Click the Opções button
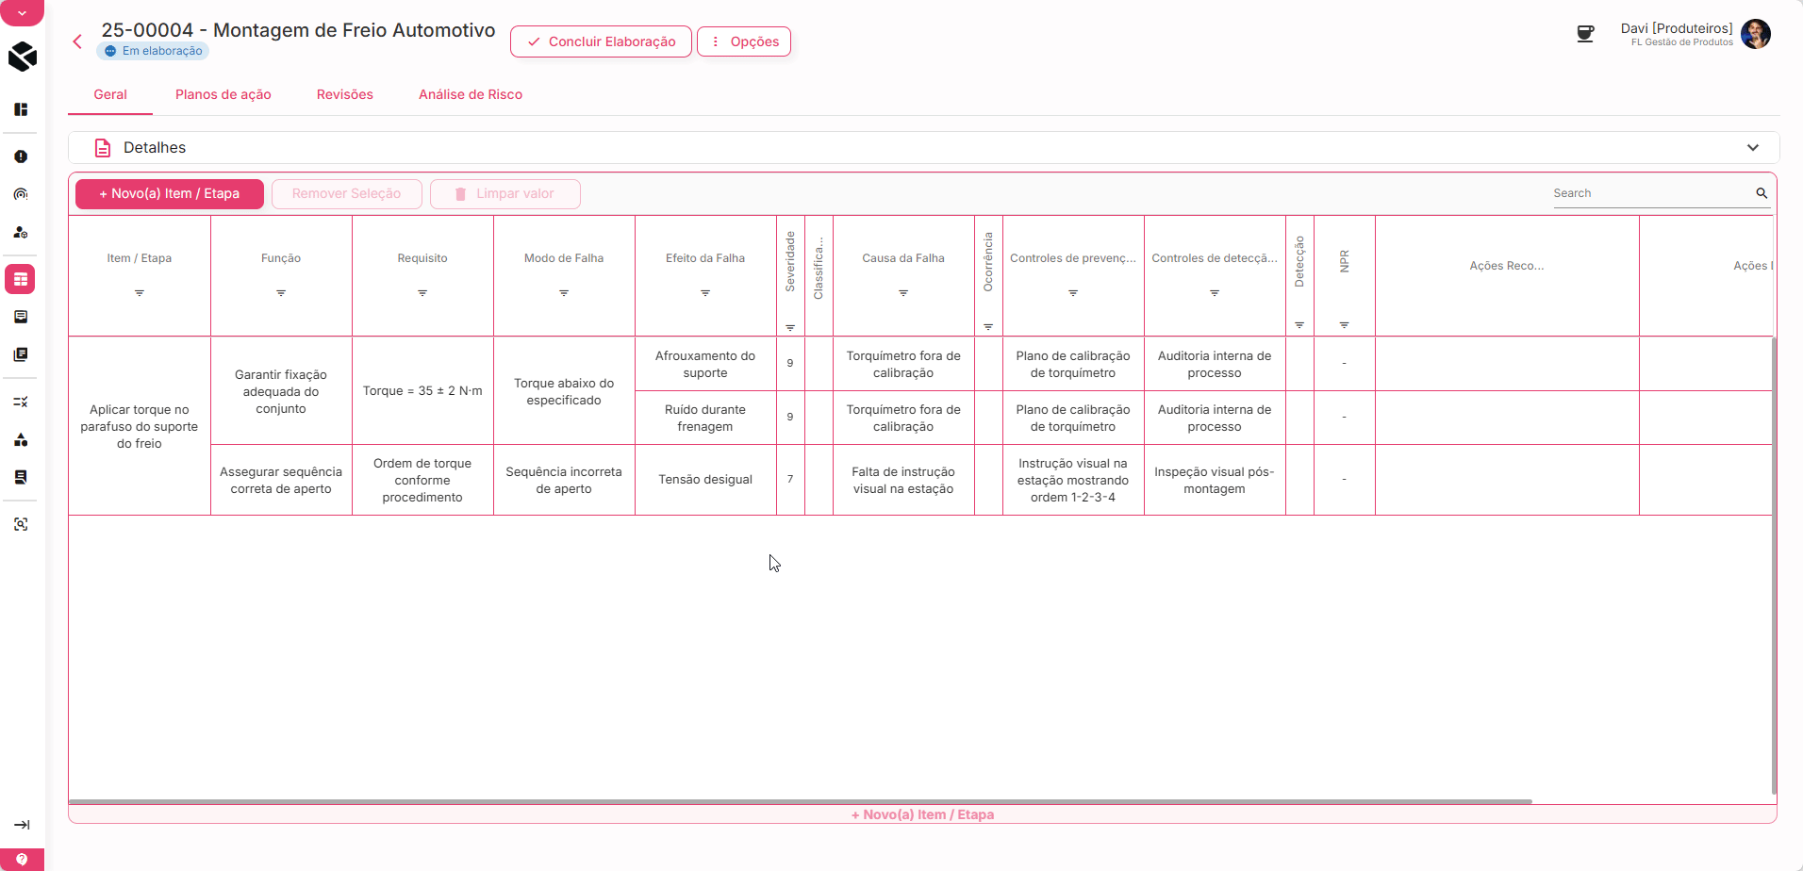The image size is (1803, 871). pyautogui.click(x=744, y=41)
